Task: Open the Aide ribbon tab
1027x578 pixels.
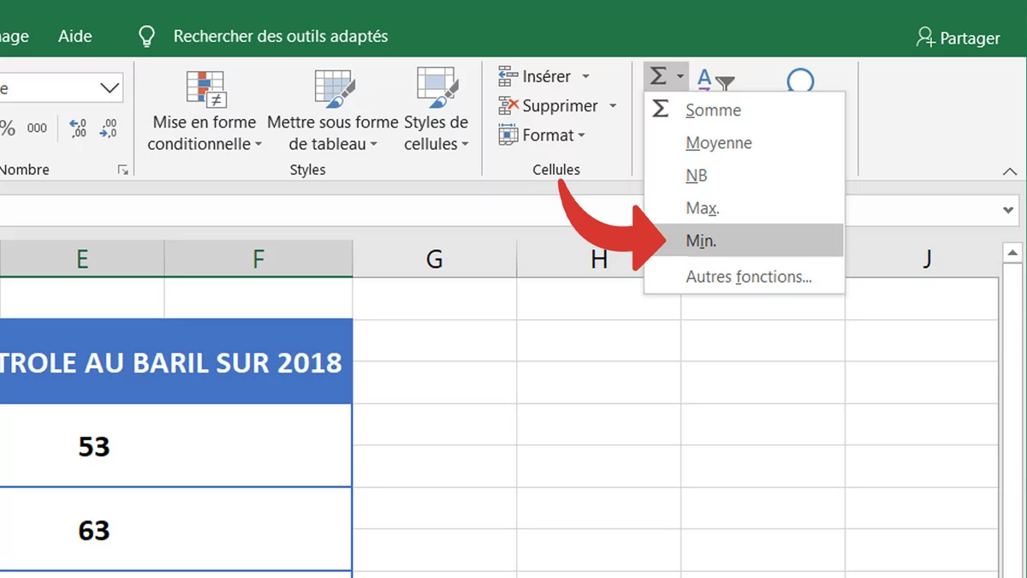Action: point(75,37)
